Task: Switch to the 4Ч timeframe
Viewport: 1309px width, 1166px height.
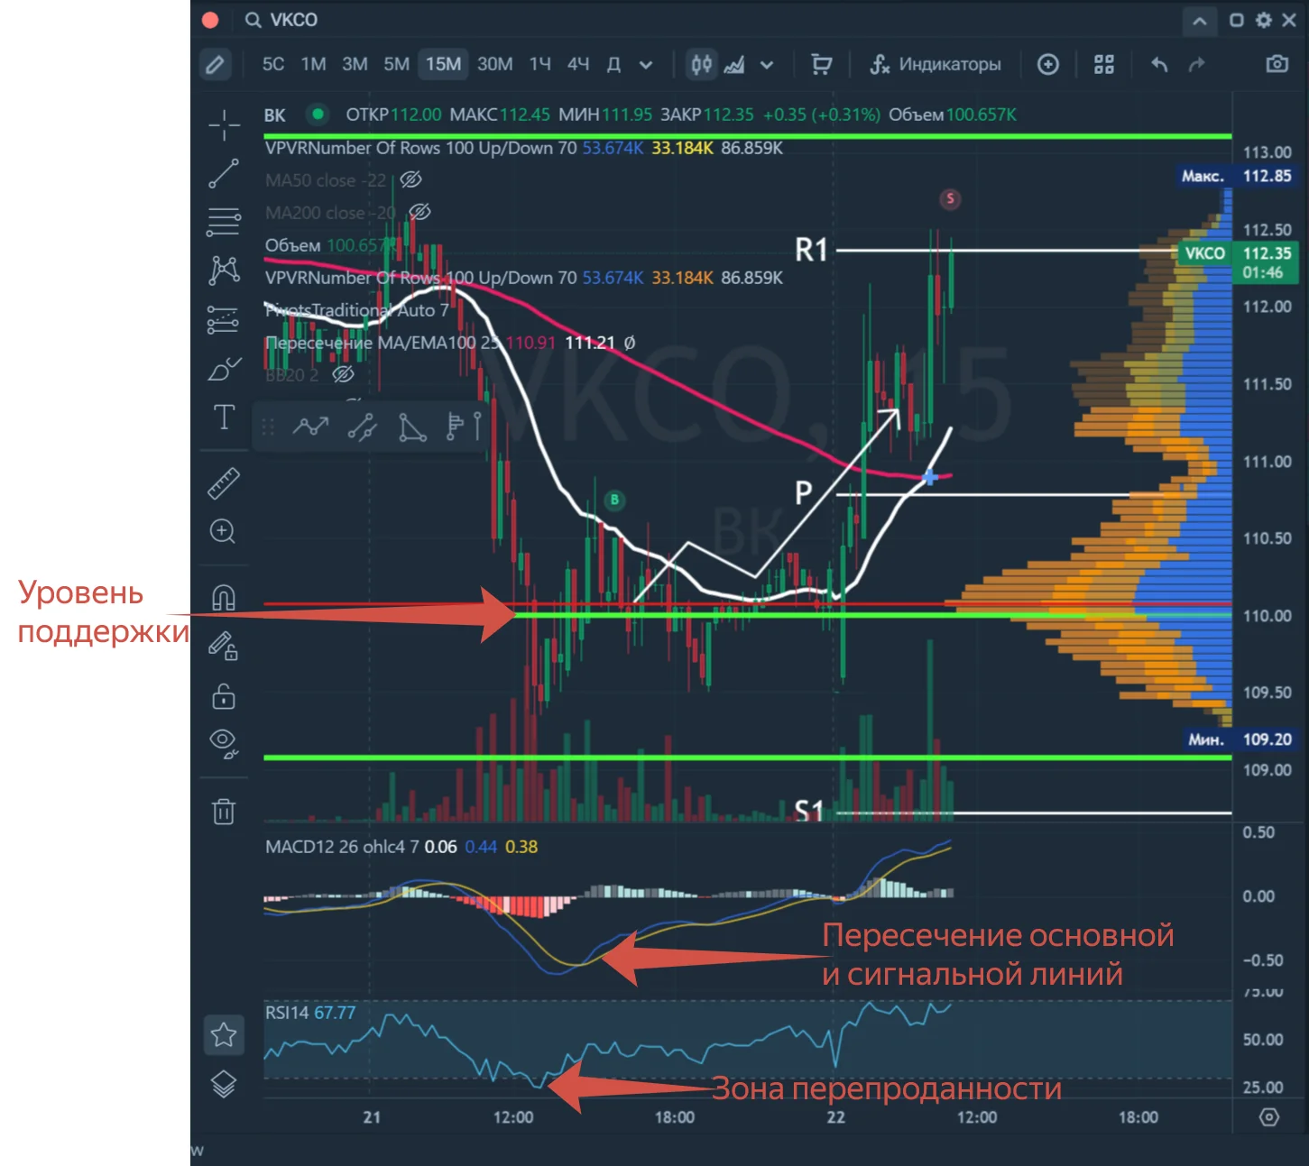Action: [x=577, y=64]
